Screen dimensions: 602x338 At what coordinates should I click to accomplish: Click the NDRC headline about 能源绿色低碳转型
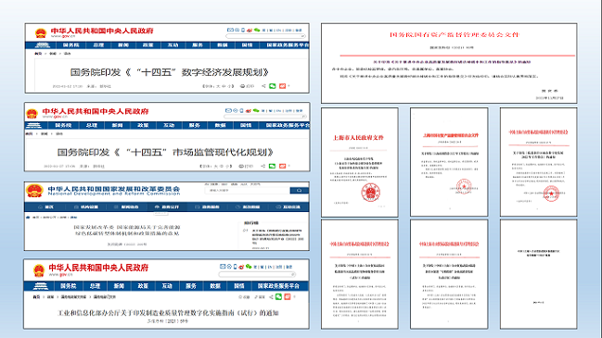127,230
